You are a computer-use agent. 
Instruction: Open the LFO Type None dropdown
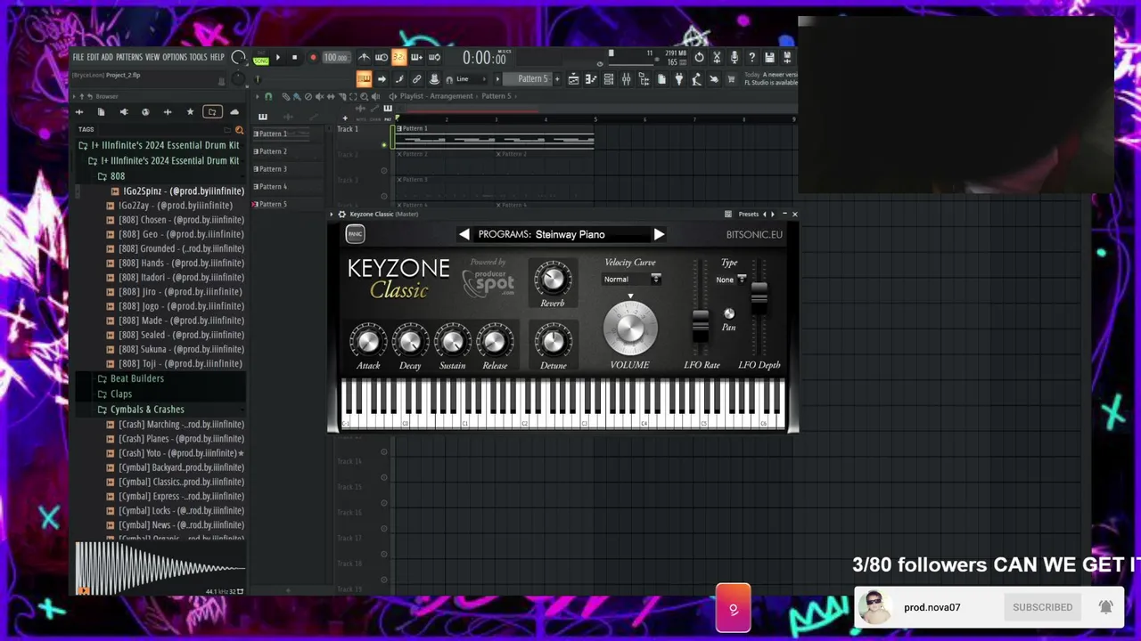731,280
